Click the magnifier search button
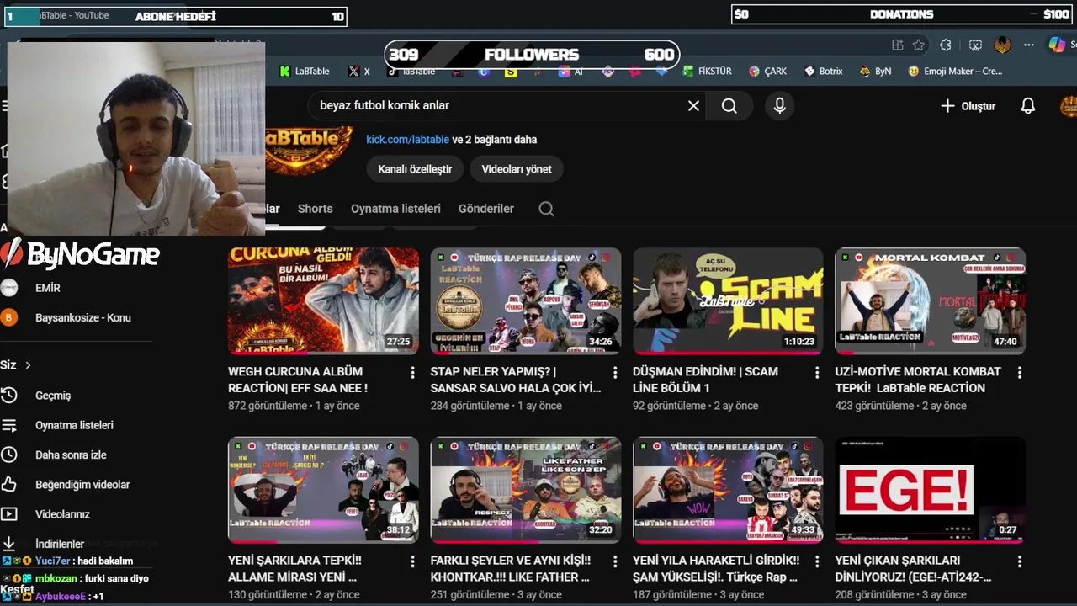The height and width of the screenshot is (606, 1077). (729, 105)
